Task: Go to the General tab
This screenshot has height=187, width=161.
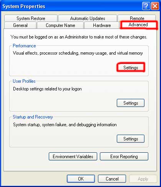Action: coord(20,25)
